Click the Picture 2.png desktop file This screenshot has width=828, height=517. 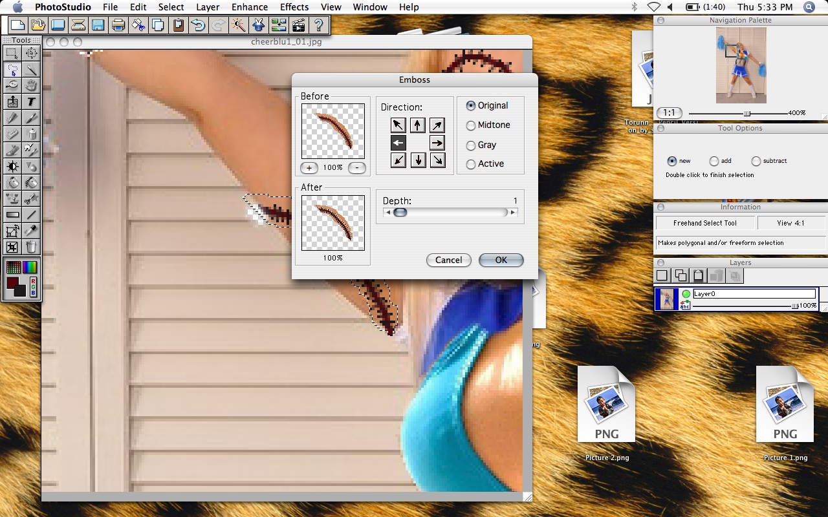tap(607, 415)
